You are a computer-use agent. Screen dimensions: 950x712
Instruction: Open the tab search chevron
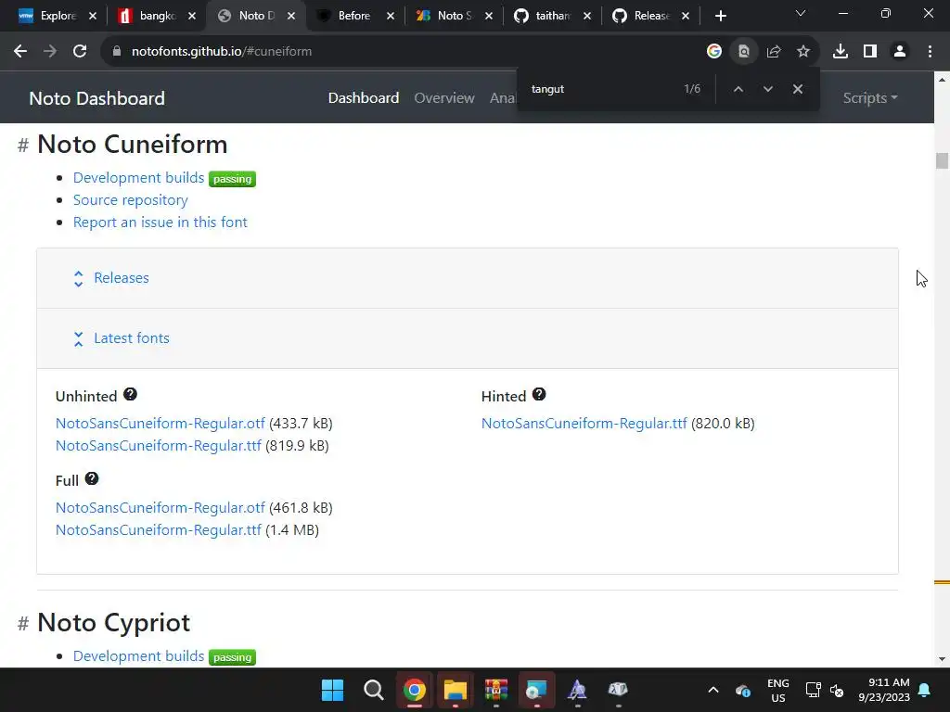click(801, 13)
